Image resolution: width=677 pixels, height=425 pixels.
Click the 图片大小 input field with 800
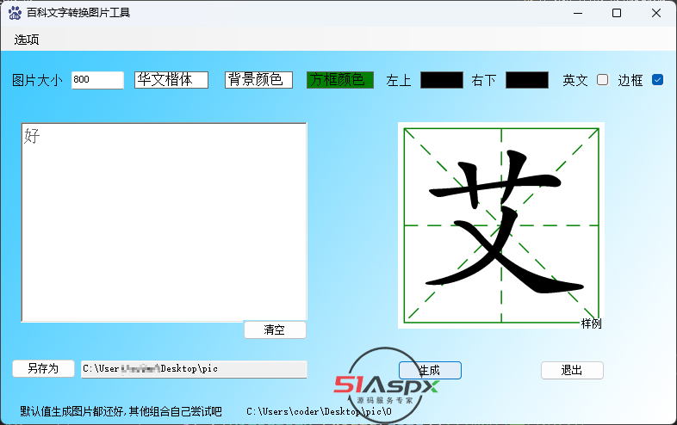point(97,80)
